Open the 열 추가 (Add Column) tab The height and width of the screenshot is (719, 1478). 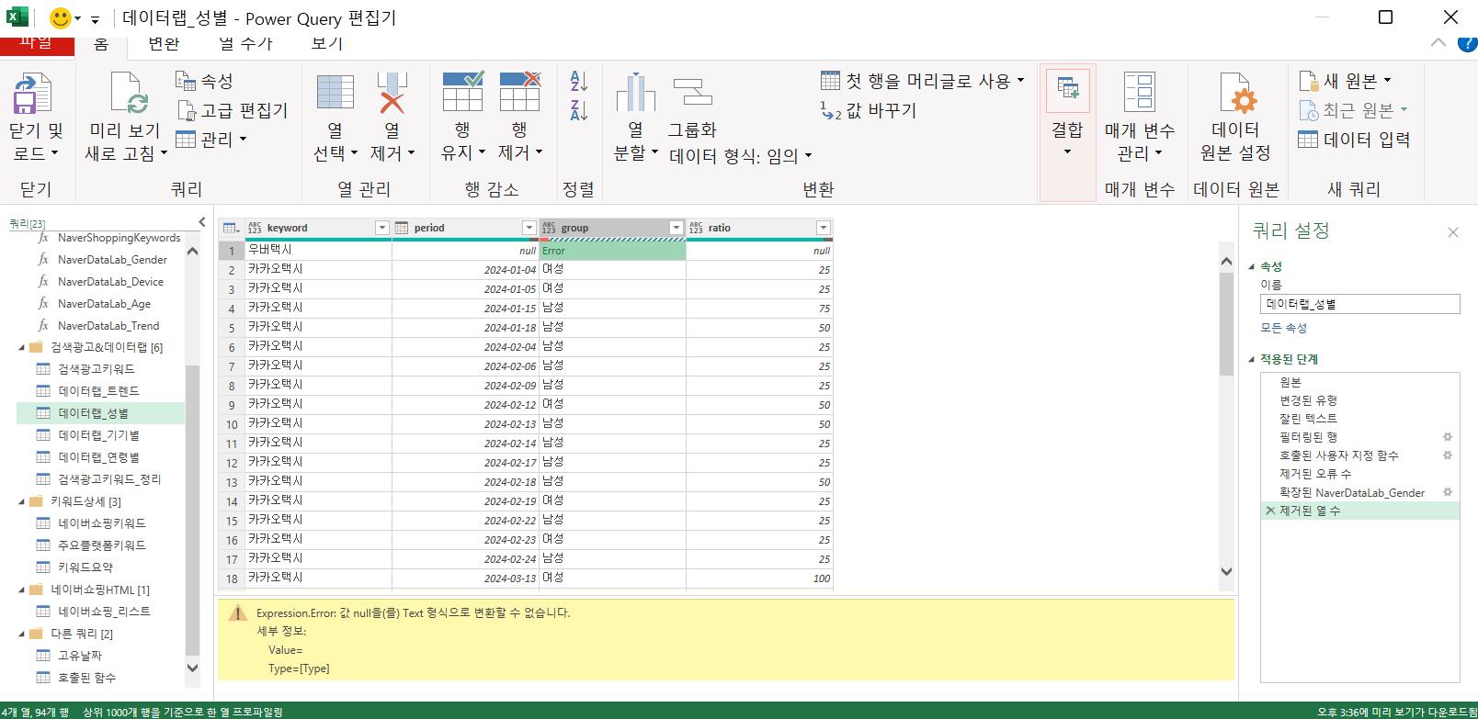245,43
